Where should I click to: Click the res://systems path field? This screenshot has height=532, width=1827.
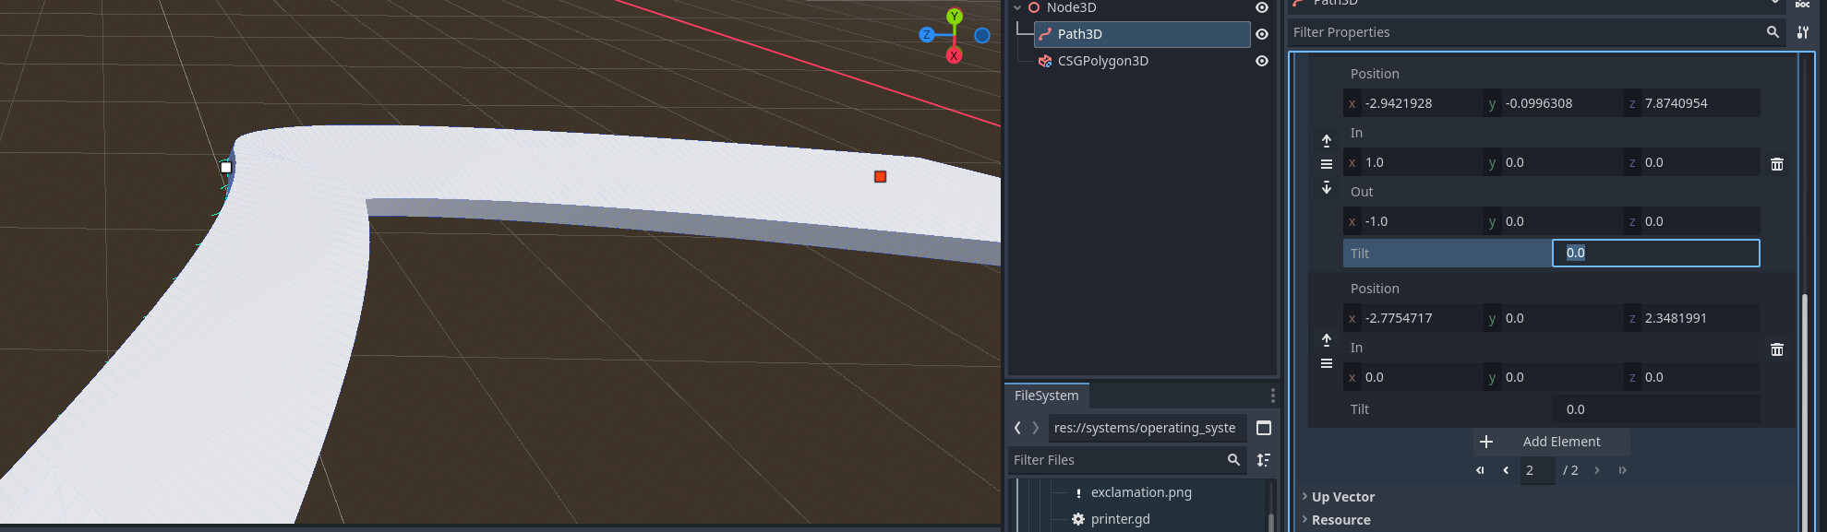coord(1148,428)
